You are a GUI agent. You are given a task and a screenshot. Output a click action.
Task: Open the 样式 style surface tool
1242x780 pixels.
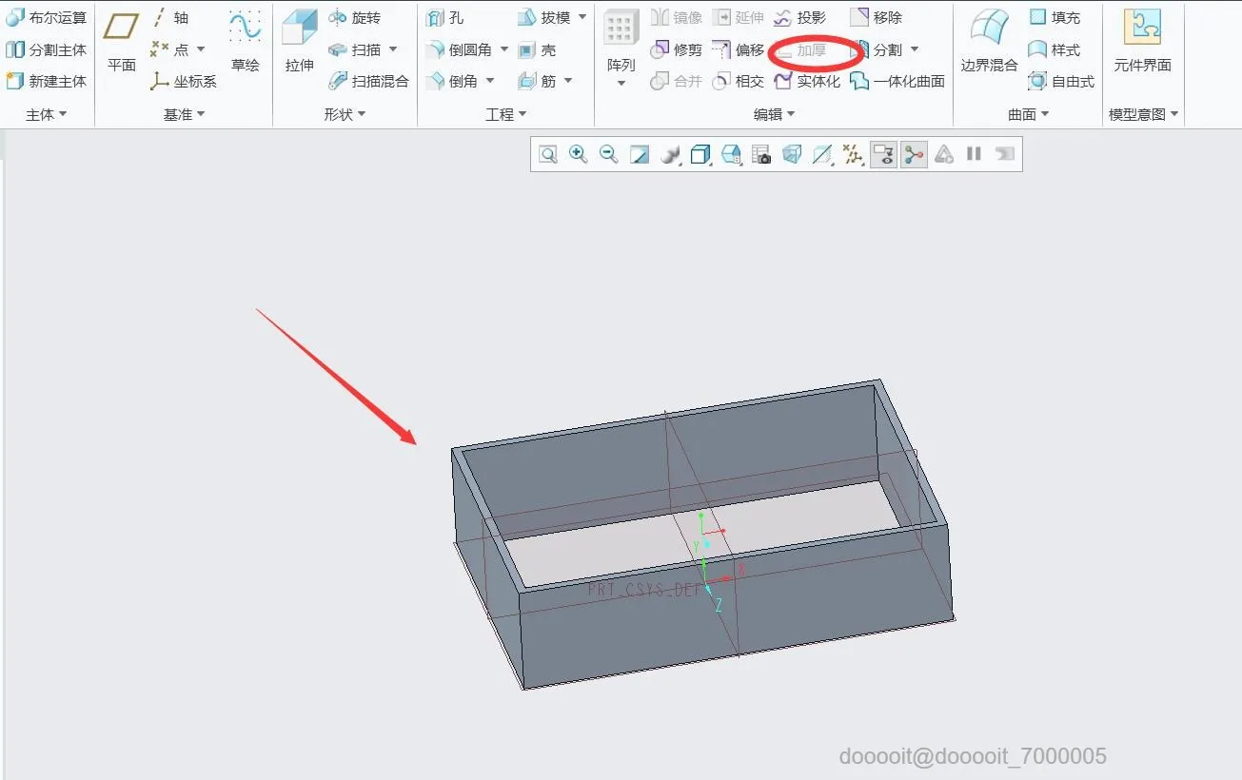pyautogui.click(x=1055, y=49)
